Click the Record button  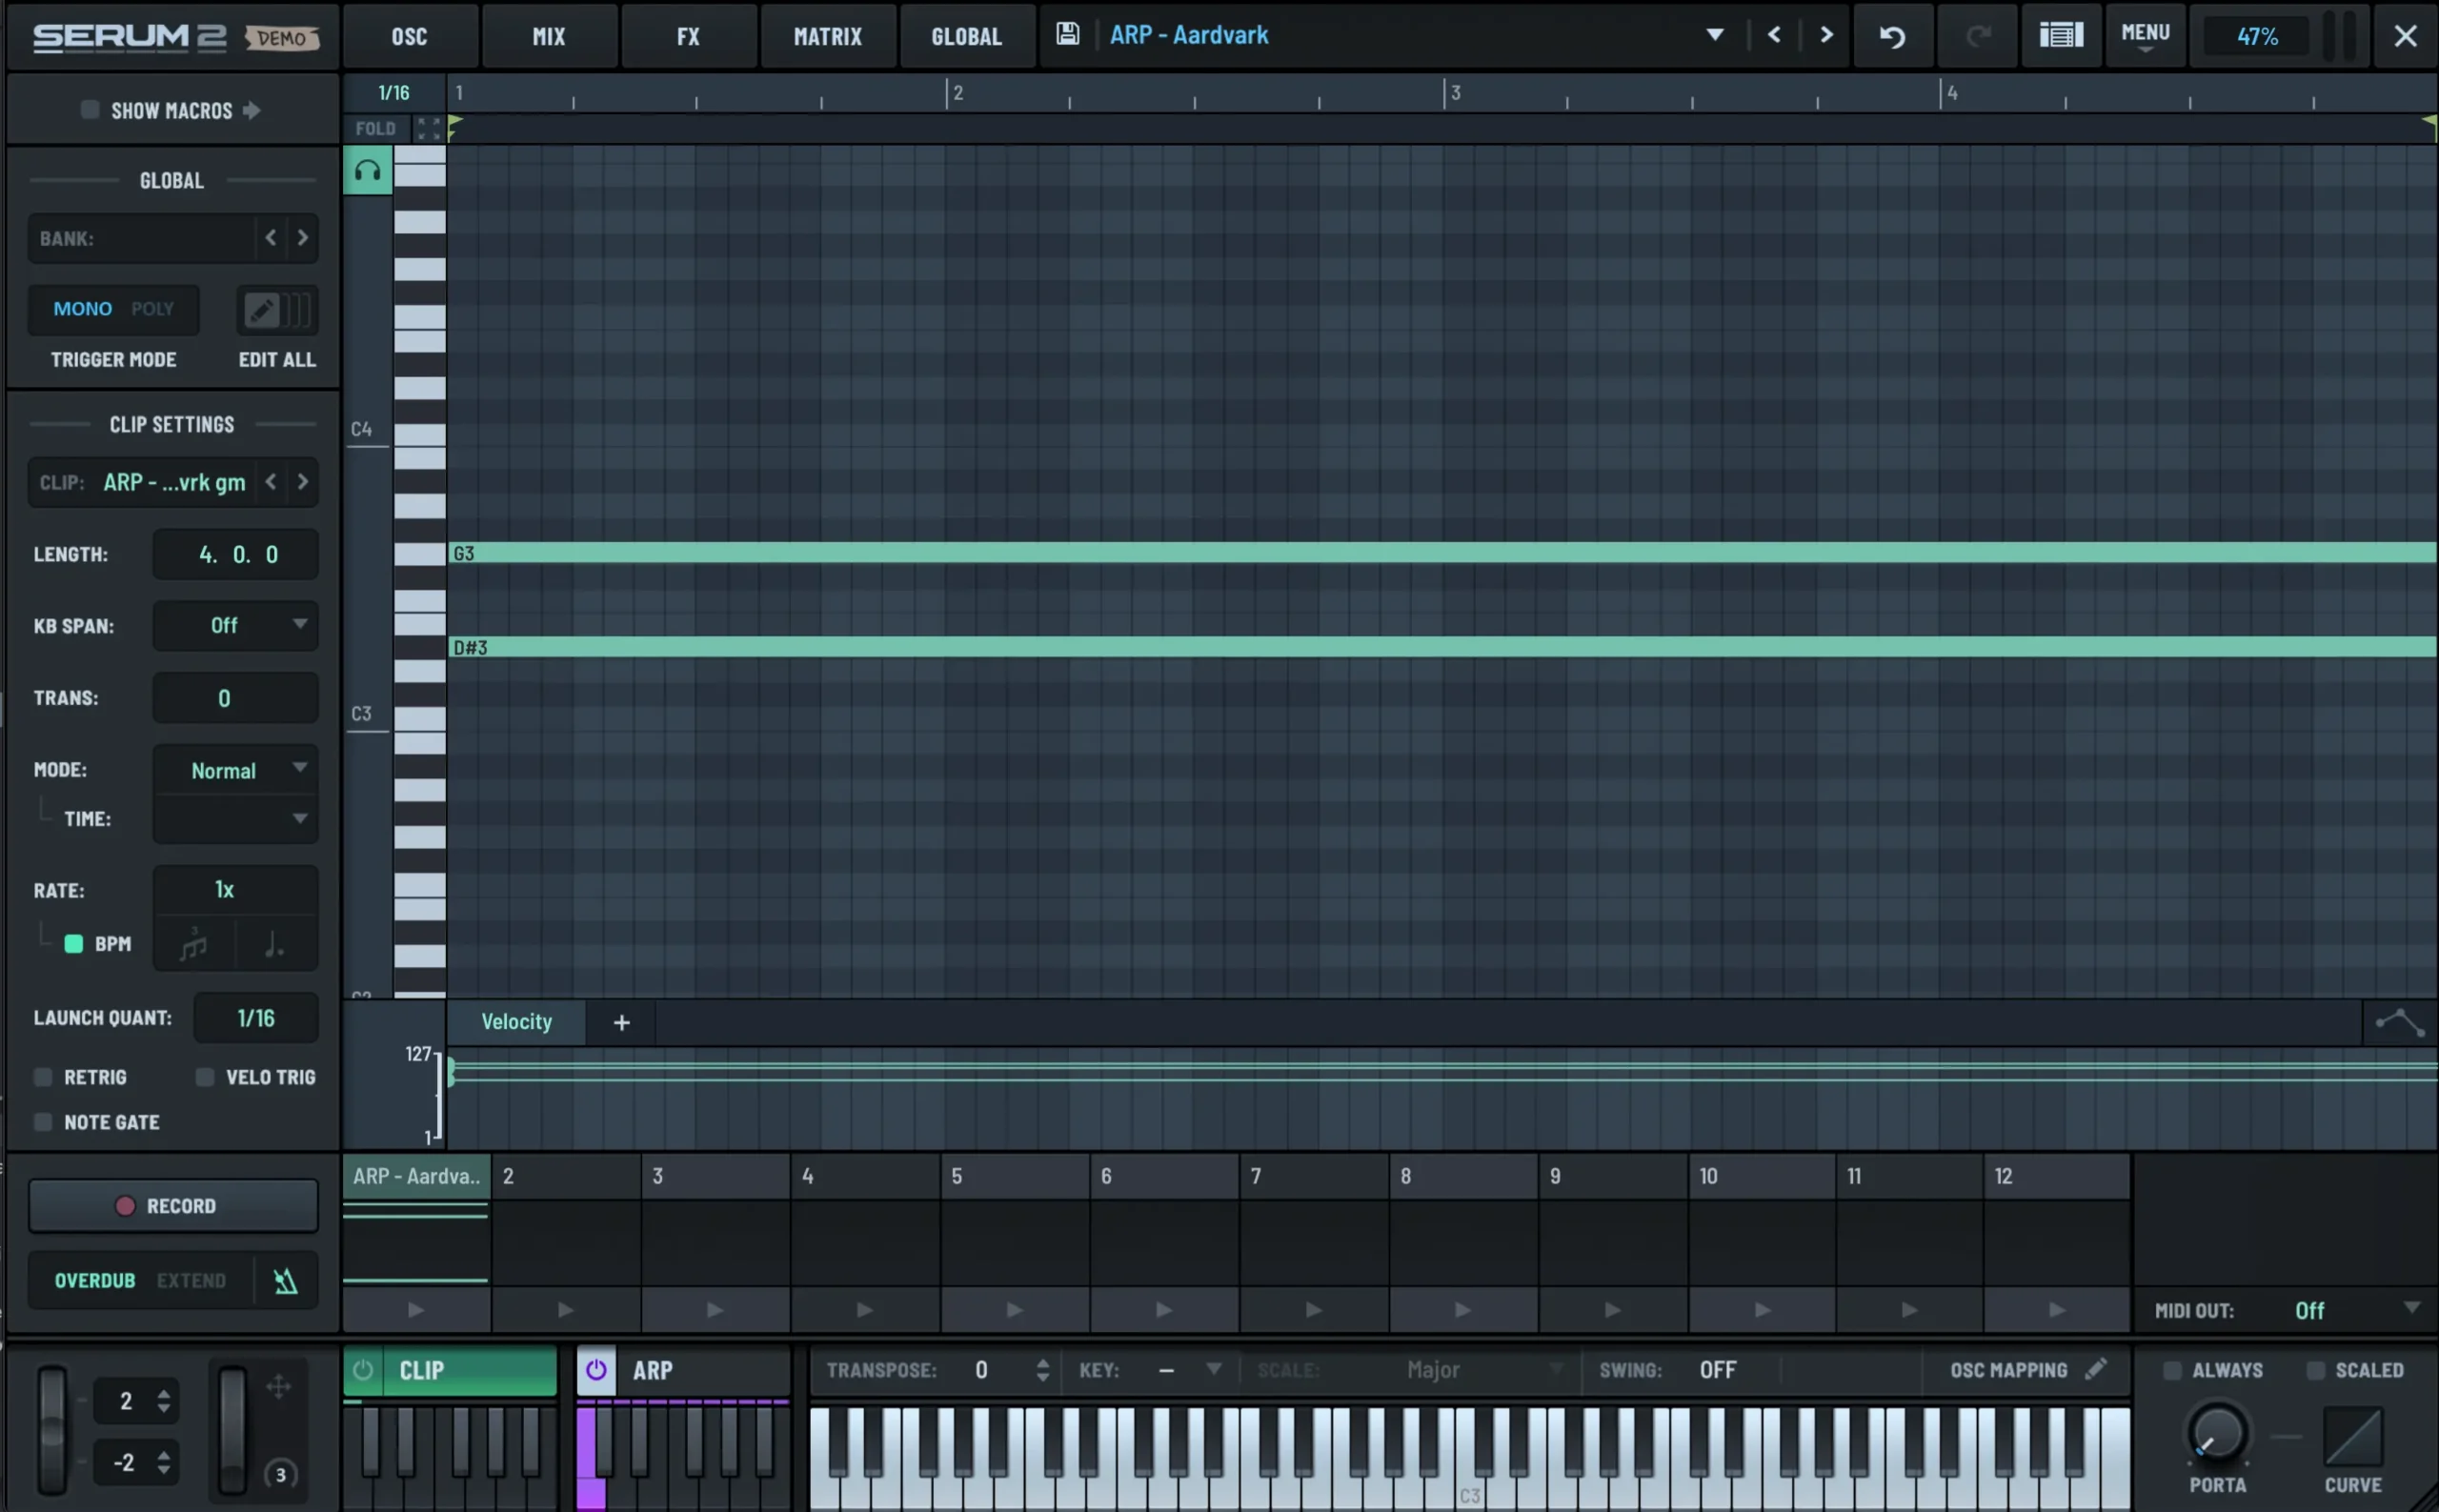click(172, 1205)
